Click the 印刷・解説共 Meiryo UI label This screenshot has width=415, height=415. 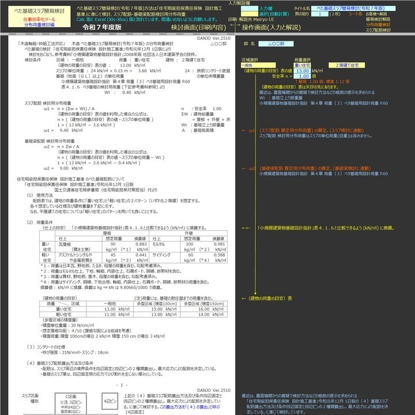[251, 20]
